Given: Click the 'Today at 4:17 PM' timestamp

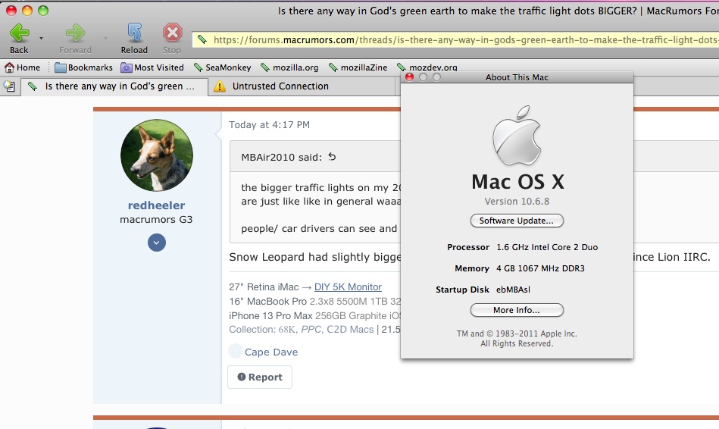Looking at the screenshot, I should click(x=269, y=125).
